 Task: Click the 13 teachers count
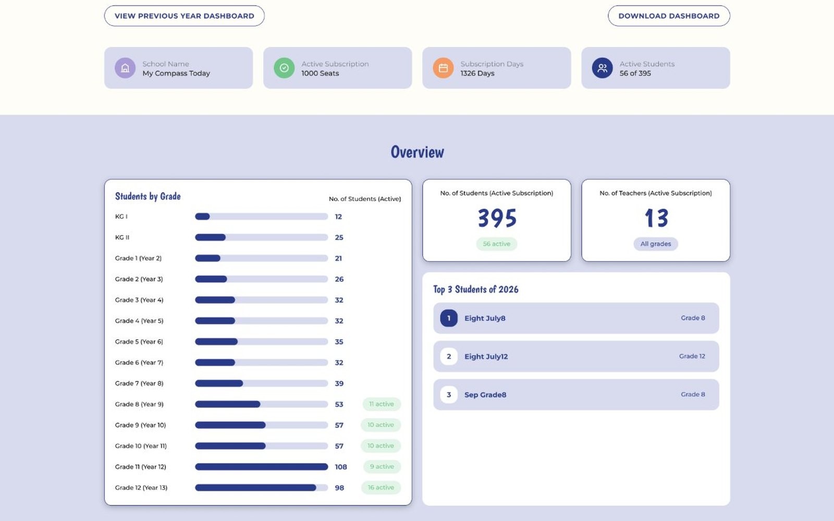(x=656, y=218)
